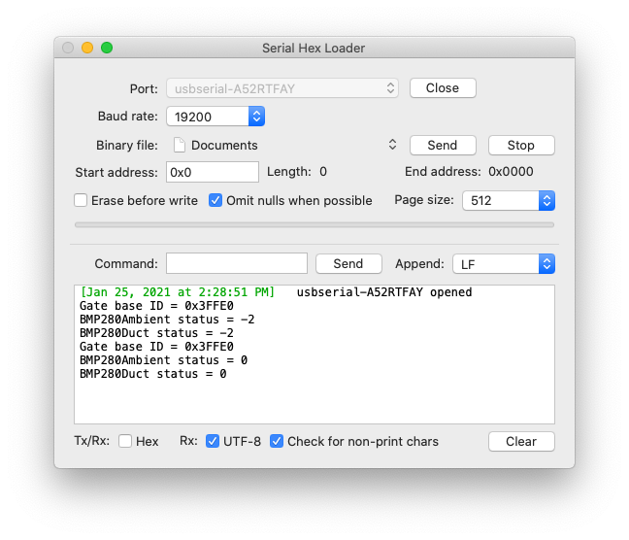
Task: Click the Close port button
Action: (x=443, y=88)
